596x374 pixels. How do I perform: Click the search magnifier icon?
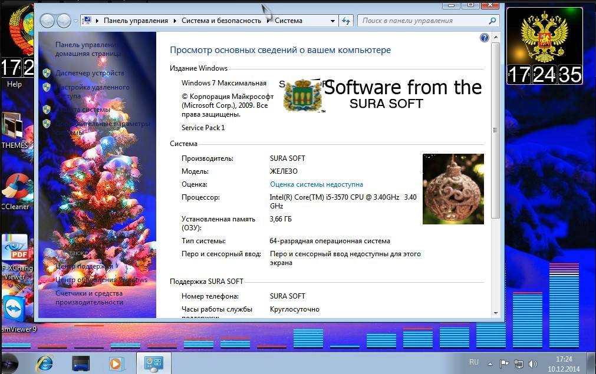coord(492,21)
